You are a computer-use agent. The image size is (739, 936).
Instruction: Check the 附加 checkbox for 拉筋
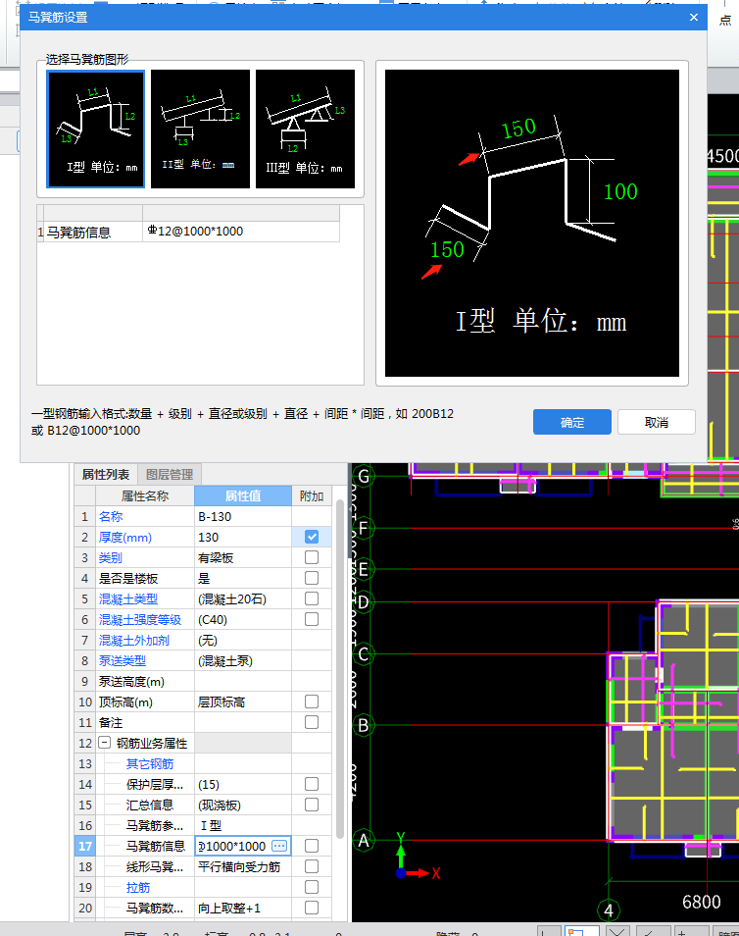312,887
